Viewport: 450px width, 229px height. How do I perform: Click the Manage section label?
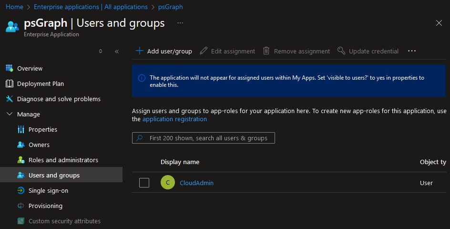point(29,114)
